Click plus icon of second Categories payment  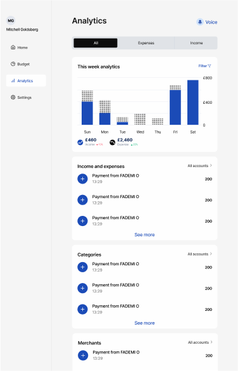(82, 288)
